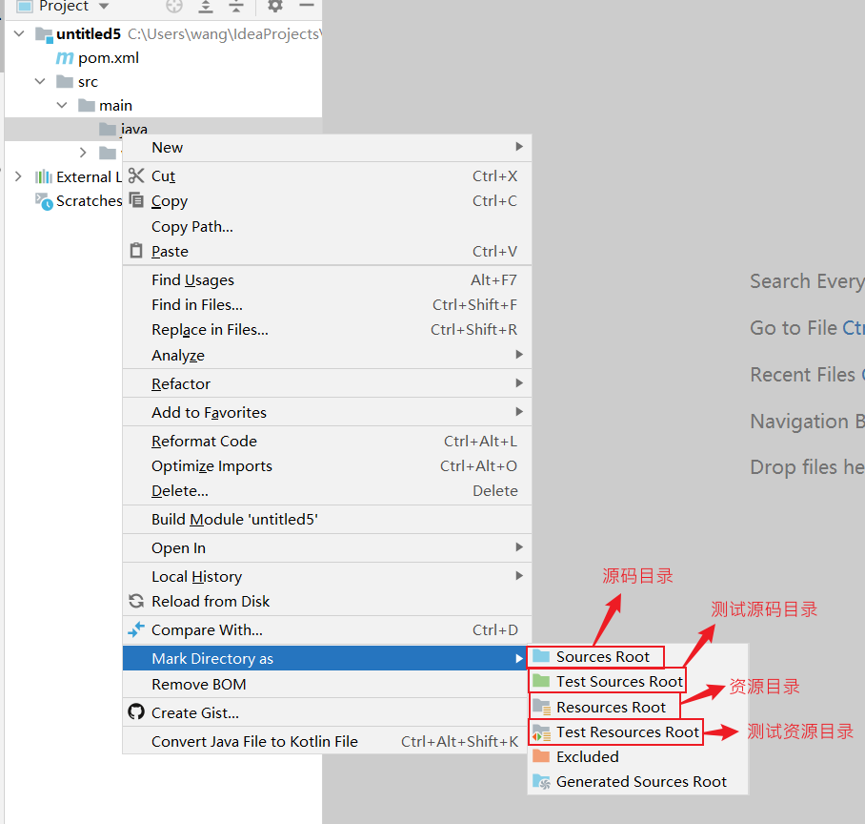This screenshot has width=865, height=824.
Task: Click the Expand All toolbar icon
Action: pos(206,6)
